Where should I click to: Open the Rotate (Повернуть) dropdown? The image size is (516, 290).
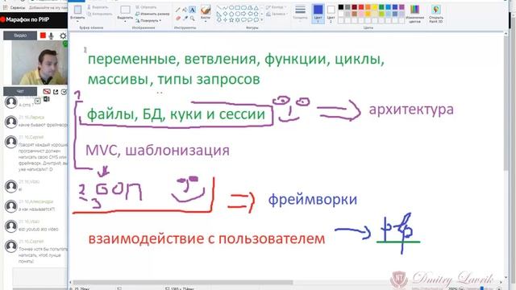pyautogui.click(x=148, y=20)
